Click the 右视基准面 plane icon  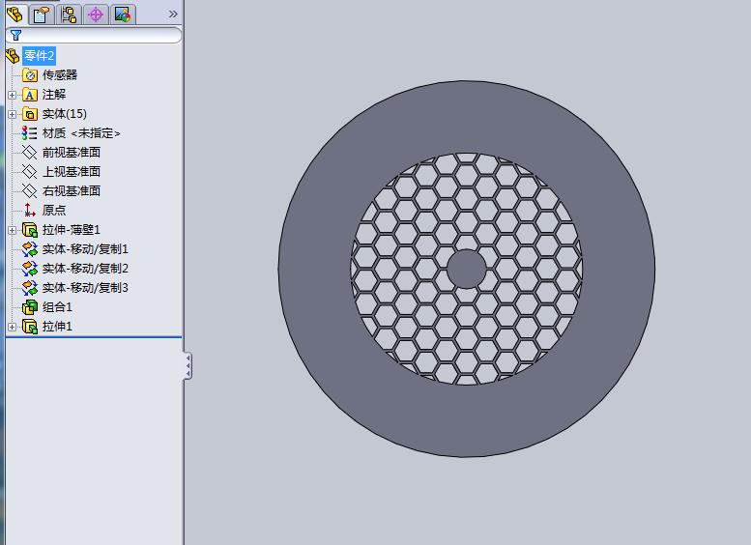[x=30, y=191]
